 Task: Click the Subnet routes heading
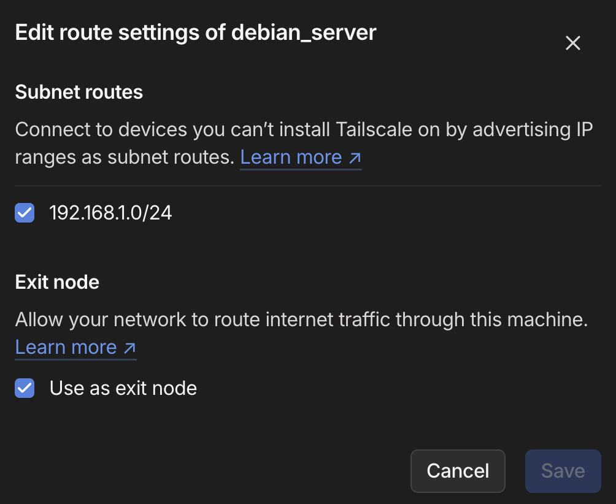(79, 92)
